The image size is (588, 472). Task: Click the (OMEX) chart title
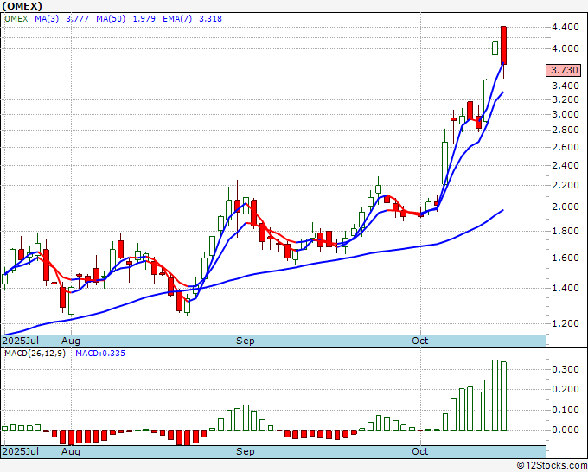tap(22, 6)
